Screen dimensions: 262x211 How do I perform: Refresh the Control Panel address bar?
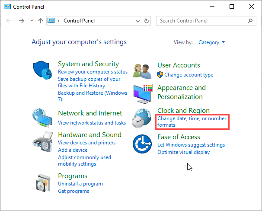pos(147,21)
